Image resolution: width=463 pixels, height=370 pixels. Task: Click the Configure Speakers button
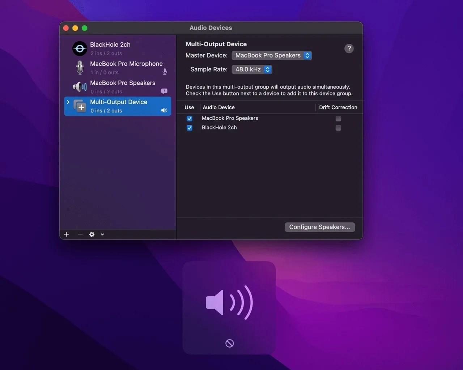point(319,227)
